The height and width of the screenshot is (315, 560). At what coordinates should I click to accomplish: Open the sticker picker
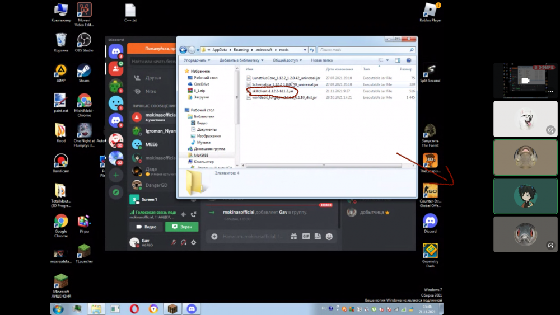click(x=318, y=236)
